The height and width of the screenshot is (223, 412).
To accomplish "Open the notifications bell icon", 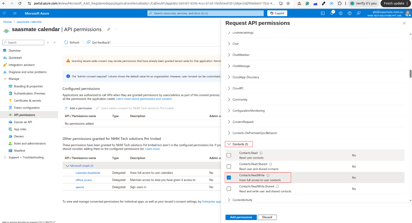I will point(332,13).
